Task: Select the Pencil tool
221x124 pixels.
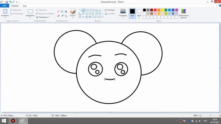Action: point(58,11)
